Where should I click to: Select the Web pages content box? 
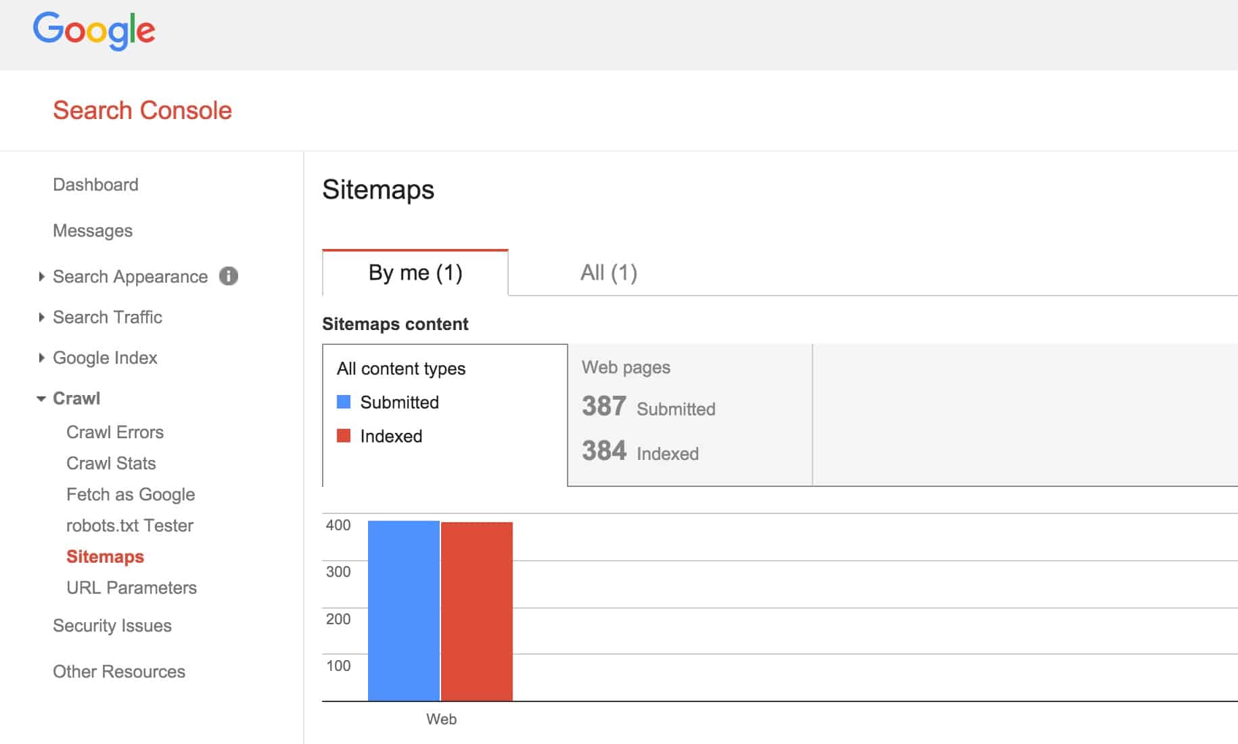coord(690,415)
